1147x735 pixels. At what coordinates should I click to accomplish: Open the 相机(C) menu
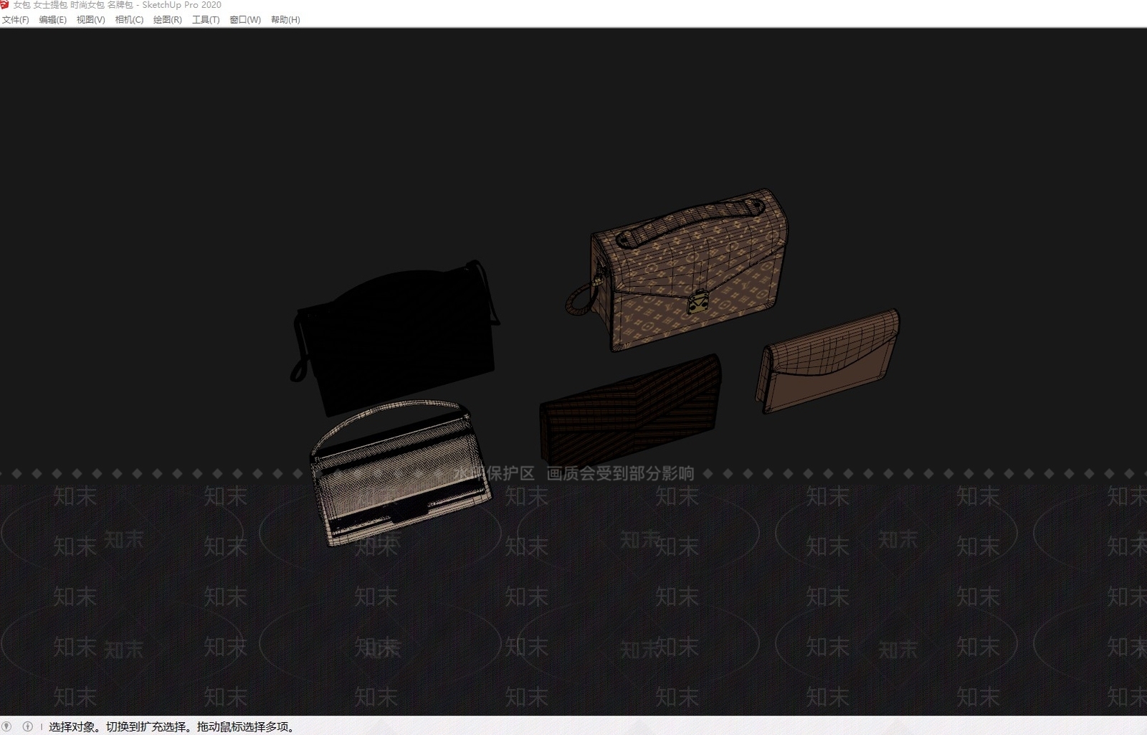tap(129, 20)
